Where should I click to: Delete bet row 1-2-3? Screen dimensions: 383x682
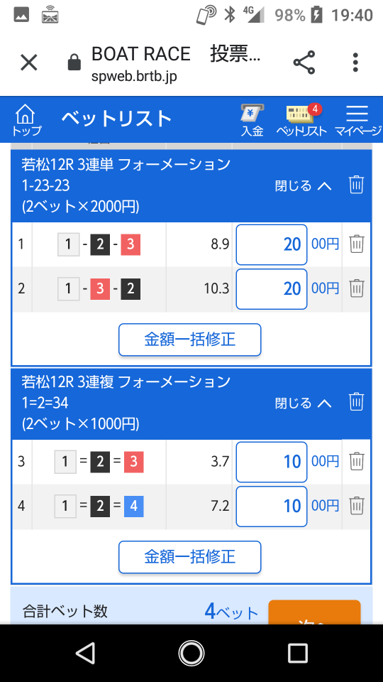tap(357, 244)
